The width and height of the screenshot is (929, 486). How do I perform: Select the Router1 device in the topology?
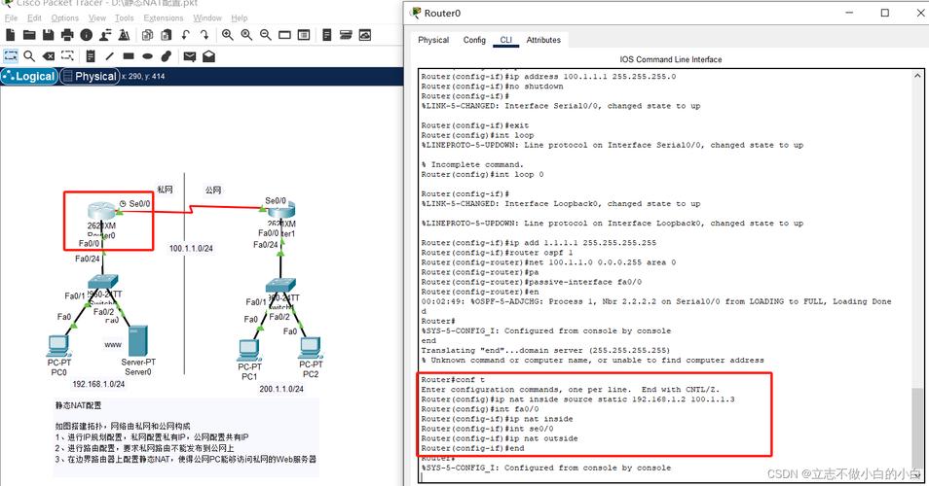[282, 210]
